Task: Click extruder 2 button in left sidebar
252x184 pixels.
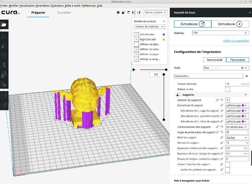Action: (4, 105)
